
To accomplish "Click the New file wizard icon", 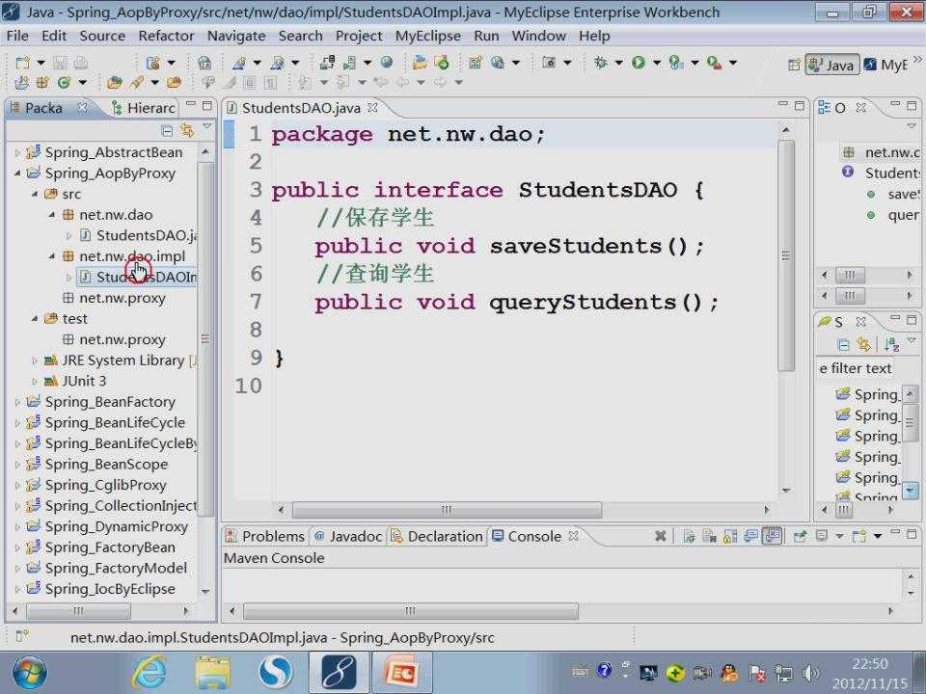I will [x=22, y=63].
